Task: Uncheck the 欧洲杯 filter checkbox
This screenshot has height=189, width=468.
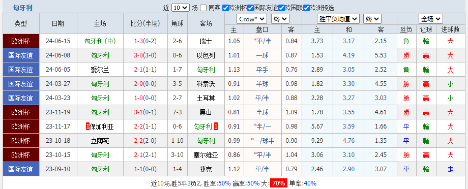Action: pyautogui.click(x=225, y=8)
